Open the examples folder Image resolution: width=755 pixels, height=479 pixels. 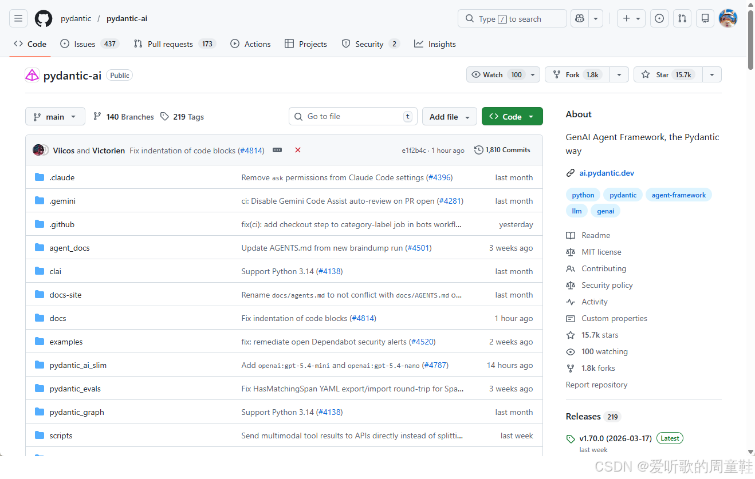point(66,342)
